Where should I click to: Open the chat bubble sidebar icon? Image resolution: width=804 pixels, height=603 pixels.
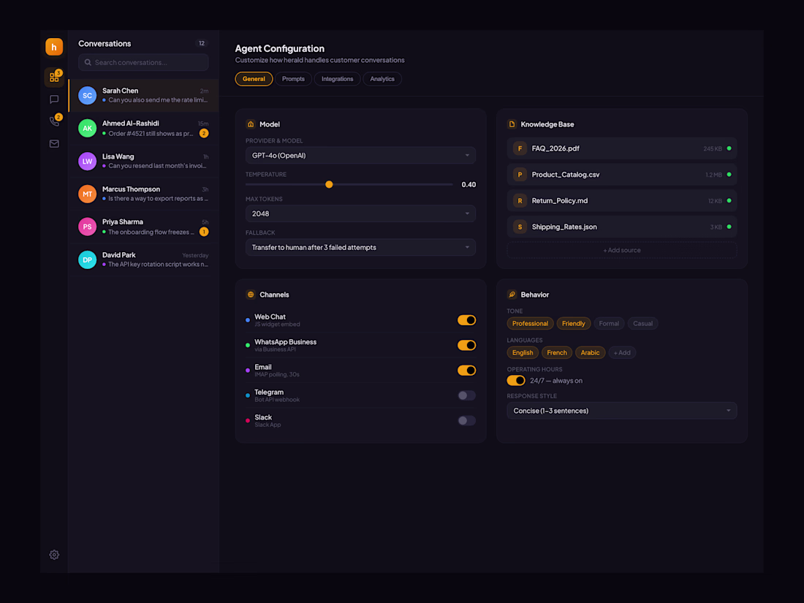[54, 99]
